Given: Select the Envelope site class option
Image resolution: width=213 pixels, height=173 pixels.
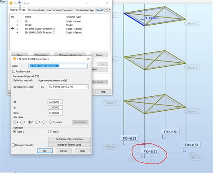Looking at the screenshot, I should pyautogui.click(x=51, y=122).
